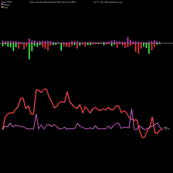Click the Price legend swatch
The height and width of the screenshot is (173, 173).
pyautogui.click(x=2, y=7)
